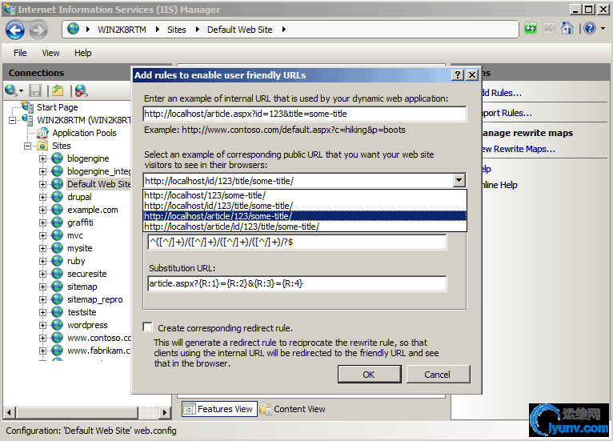
Task: Expand the testsite node
Action: (x=42, y=312)
